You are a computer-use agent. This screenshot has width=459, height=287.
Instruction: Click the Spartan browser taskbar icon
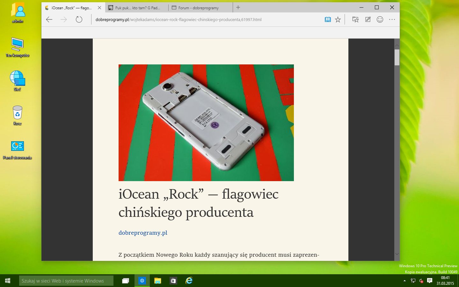[142, 281]
